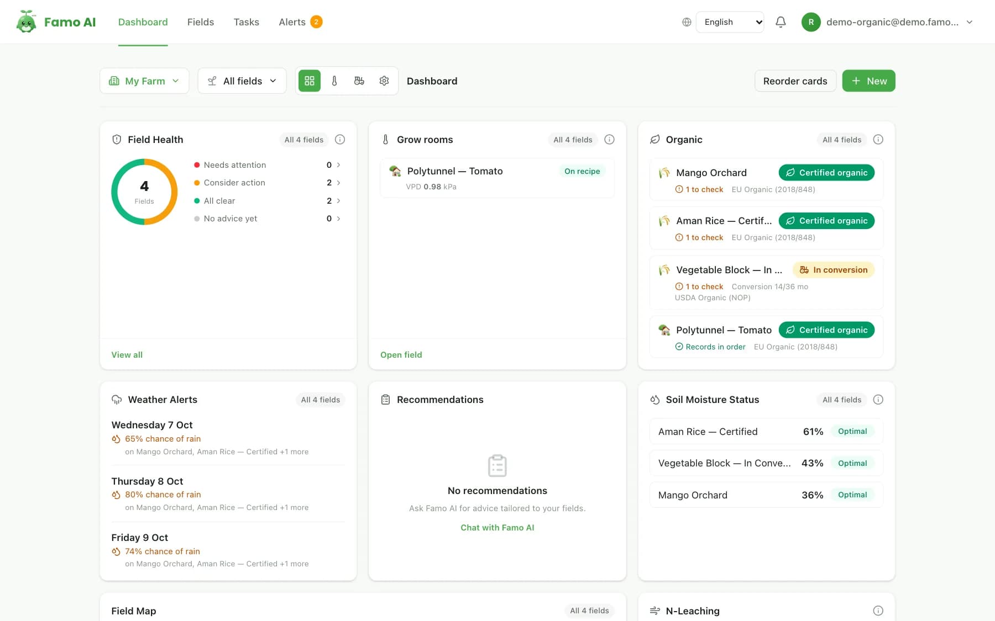Click Chat with Famo AI
This screenshot has height=621, width=995.
[497, 527]
